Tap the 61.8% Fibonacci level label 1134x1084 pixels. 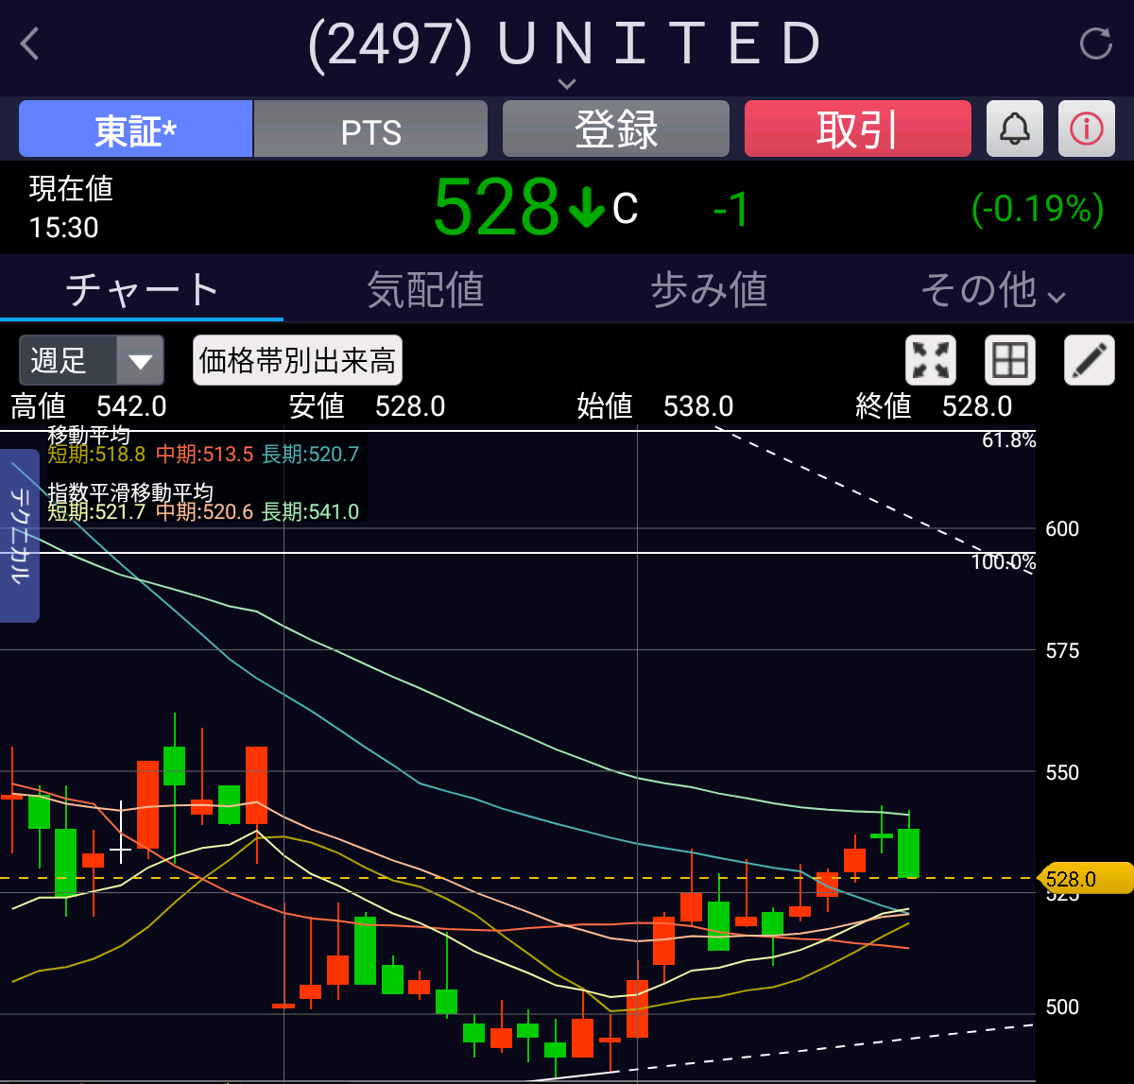(1008, 440)
